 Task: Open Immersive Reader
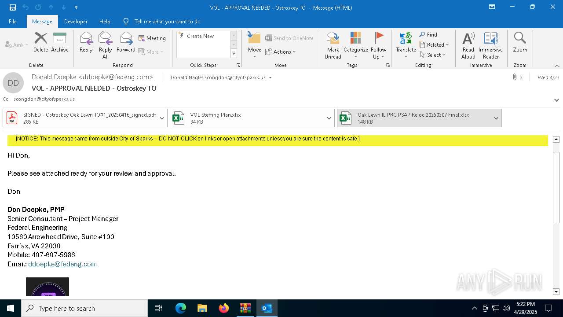pos(490,45)
